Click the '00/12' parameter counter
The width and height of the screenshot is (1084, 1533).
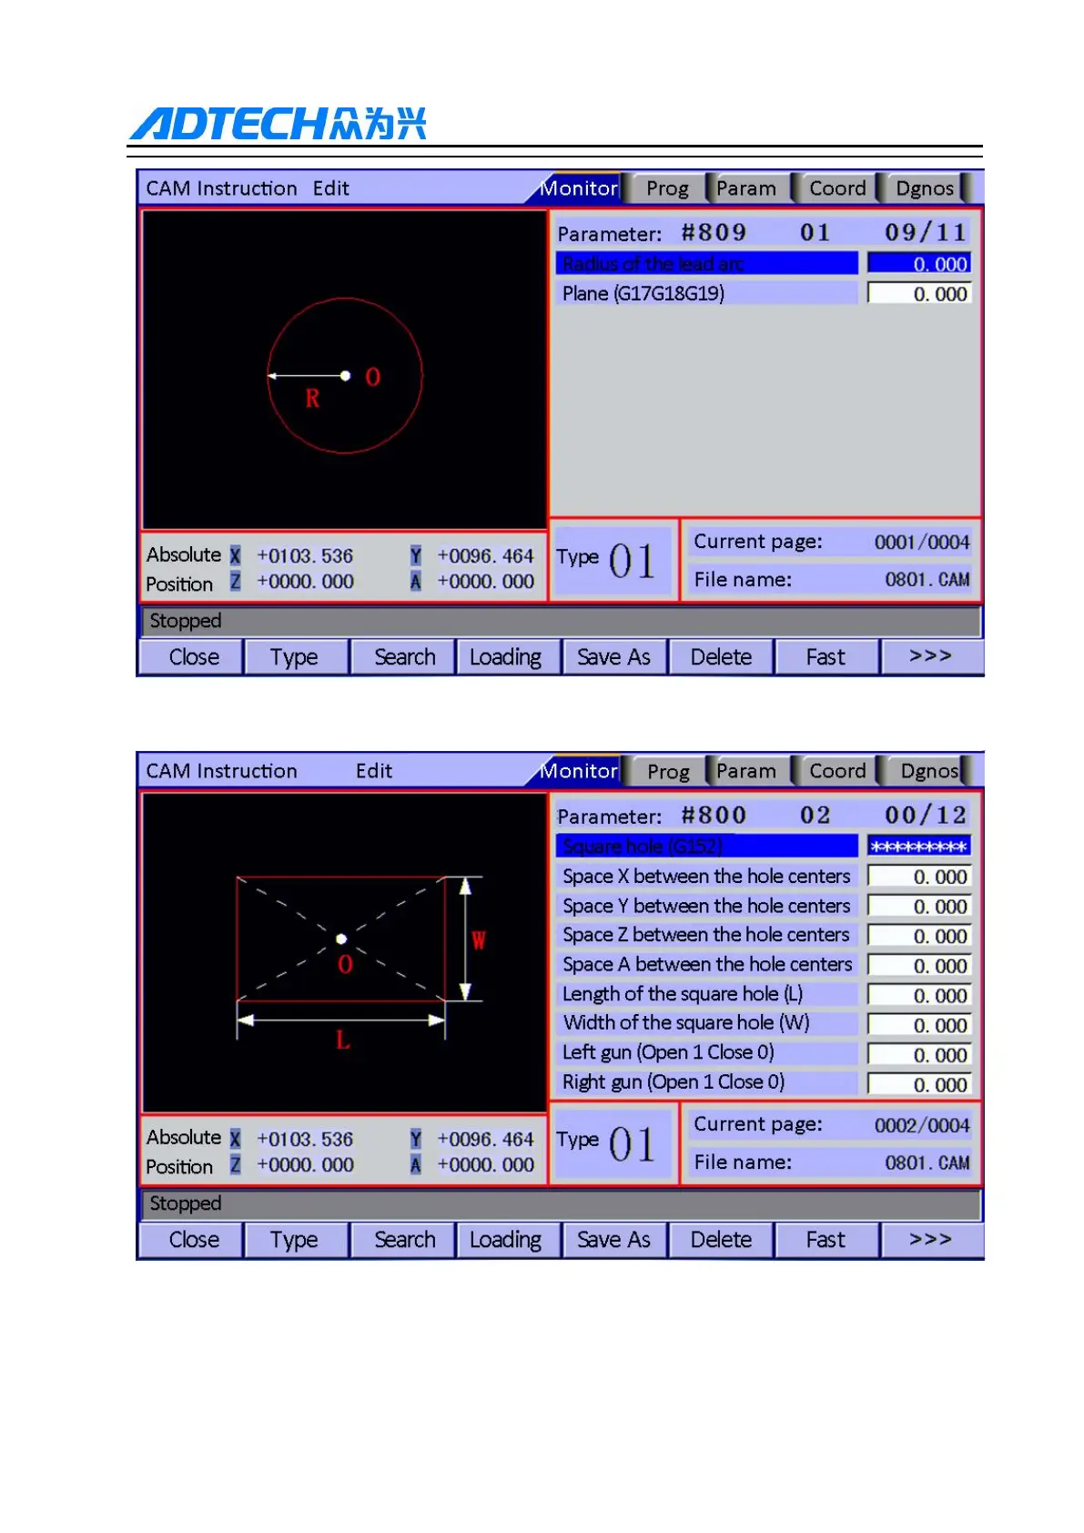926,816
